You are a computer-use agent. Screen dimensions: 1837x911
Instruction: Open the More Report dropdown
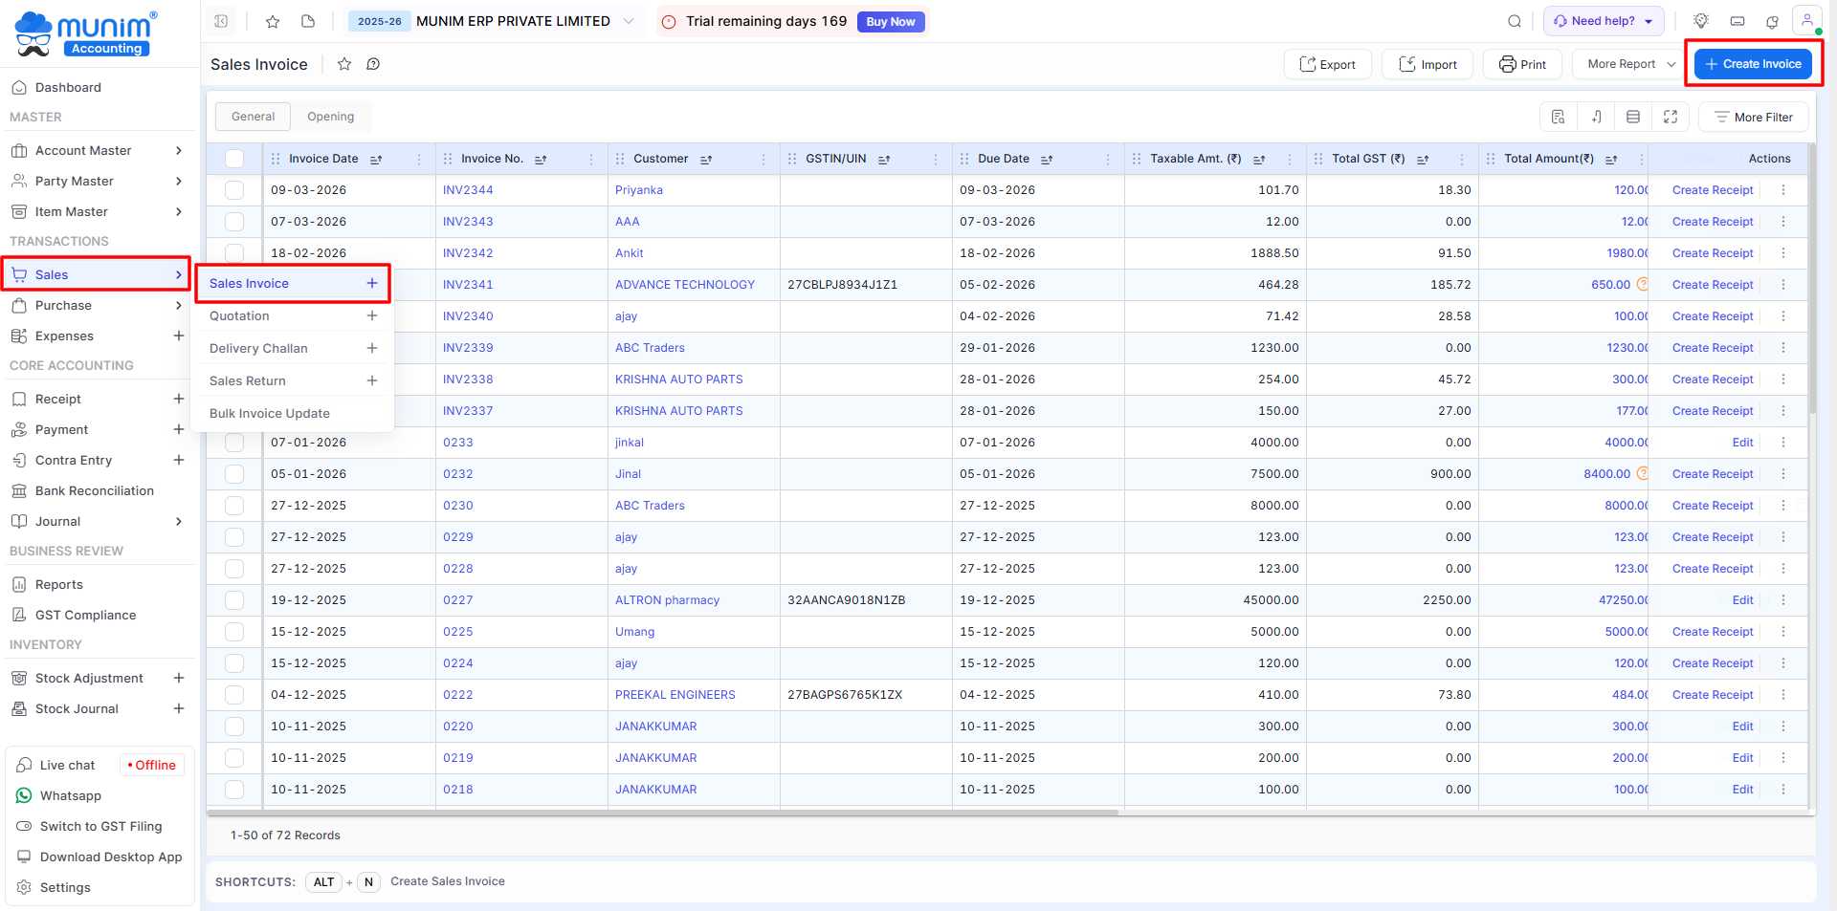tap(1630, 64)
